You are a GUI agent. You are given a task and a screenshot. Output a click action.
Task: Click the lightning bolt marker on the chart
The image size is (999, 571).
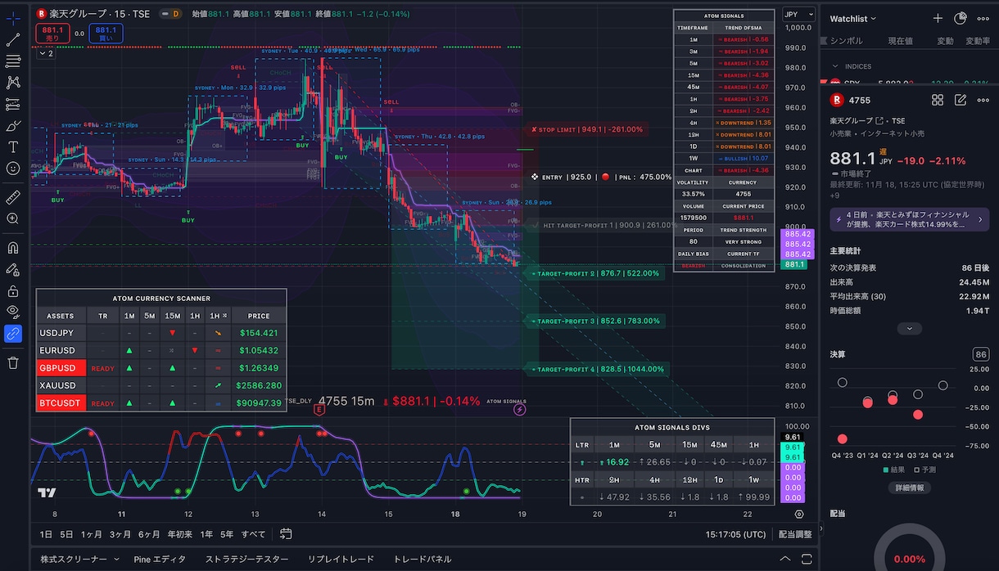click(519, 410)
